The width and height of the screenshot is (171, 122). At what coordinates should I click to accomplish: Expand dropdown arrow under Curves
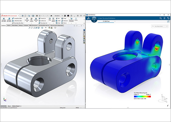point(76,23)
